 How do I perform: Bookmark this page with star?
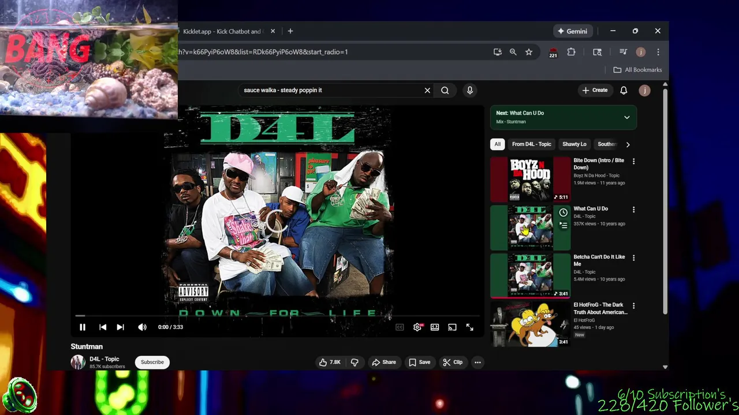[529, 52]
